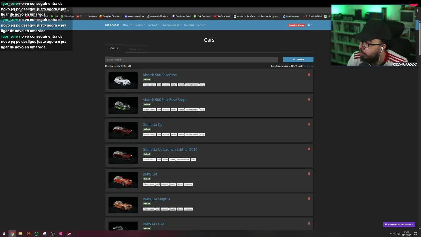This screenshot has width=421, height=237.
Task: Click the Giulietta QV car thumbnail
Action: tap(123, 130)
